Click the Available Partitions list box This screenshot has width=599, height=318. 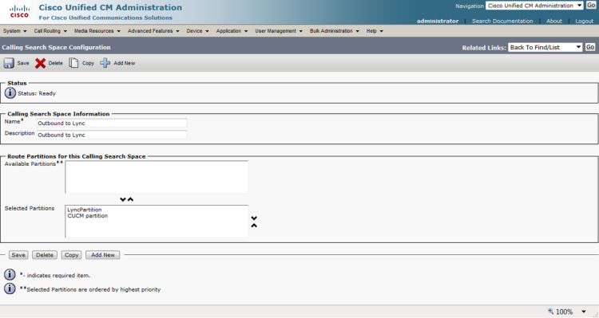[157, 177]
